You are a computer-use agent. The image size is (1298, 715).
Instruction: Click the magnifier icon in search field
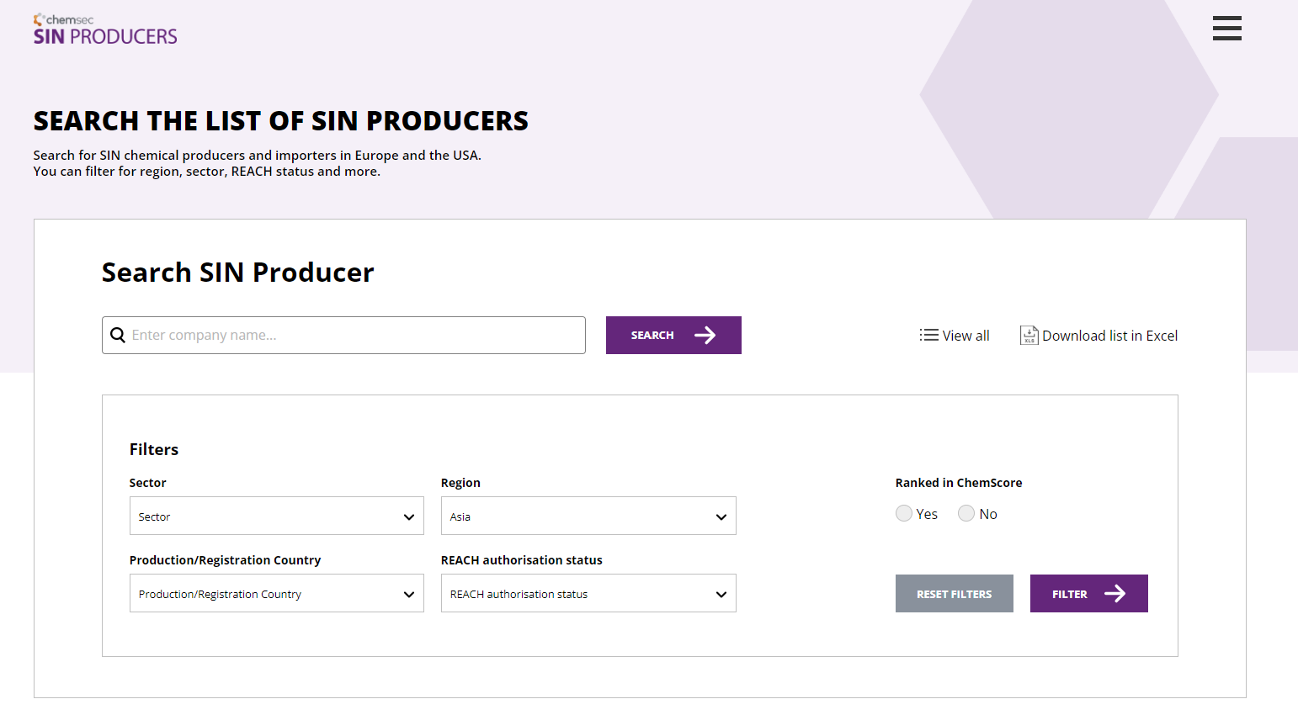tap(118, 335)
